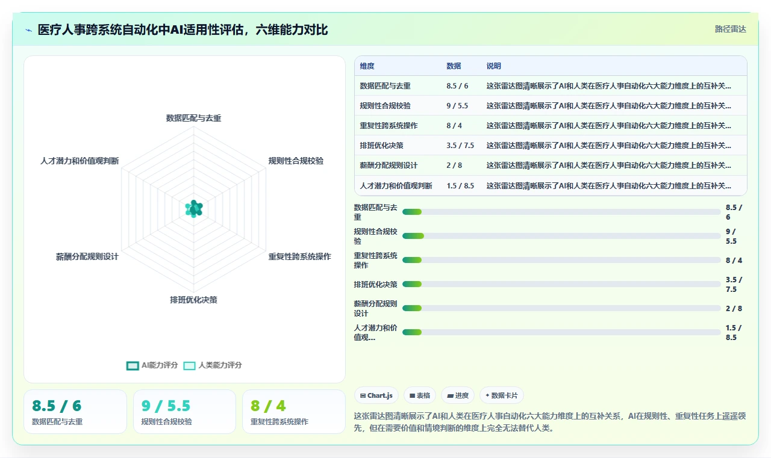
Task: Click the 数据匹配与去重 radar axis label
Action: tap(193, 118)
